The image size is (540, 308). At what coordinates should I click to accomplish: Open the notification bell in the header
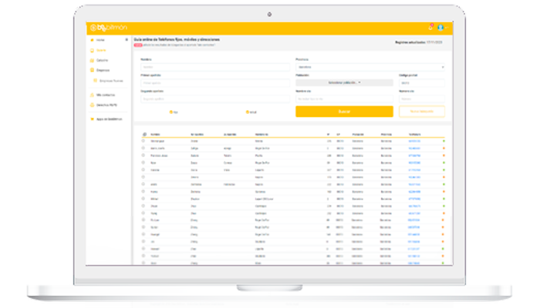(x=430, y=28)
